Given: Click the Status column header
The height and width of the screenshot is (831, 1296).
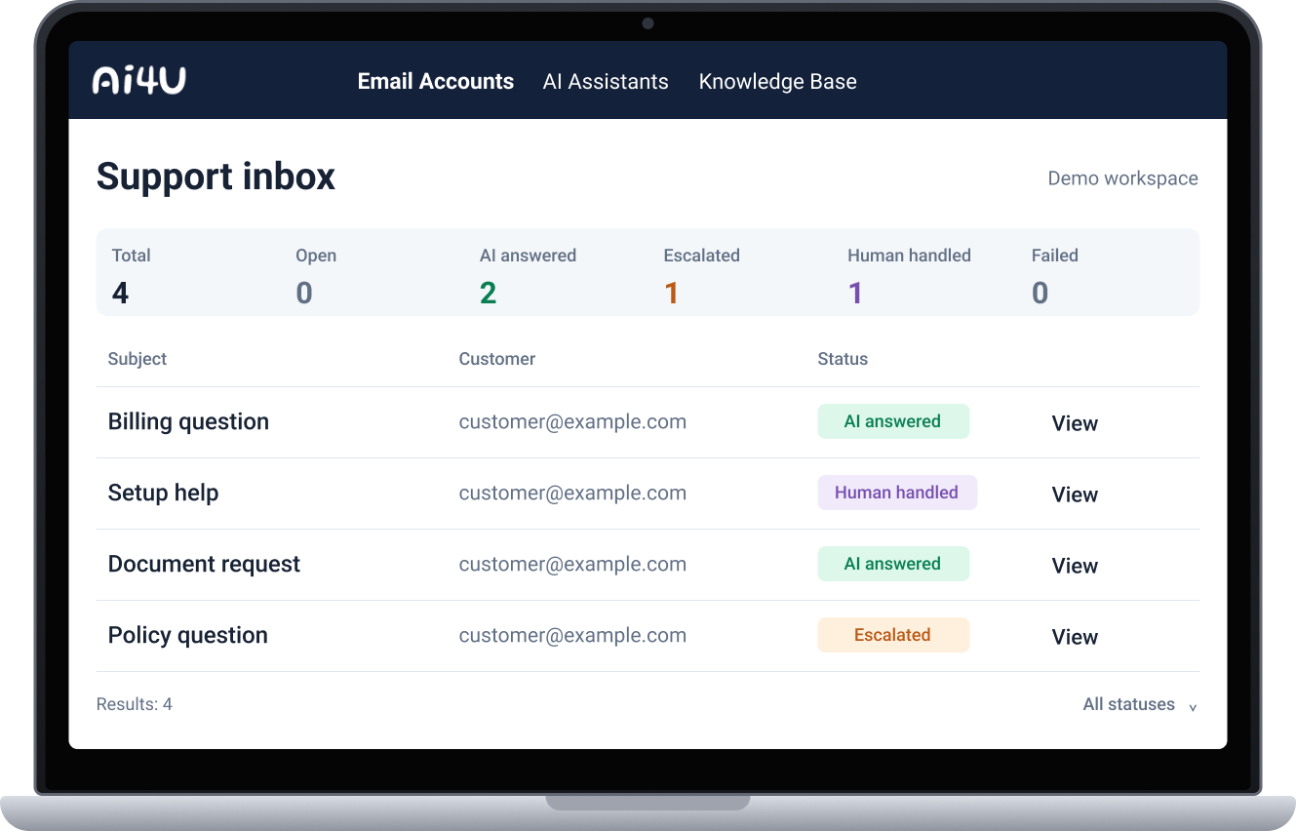Looking at the screenshot, I should (843, 359).
